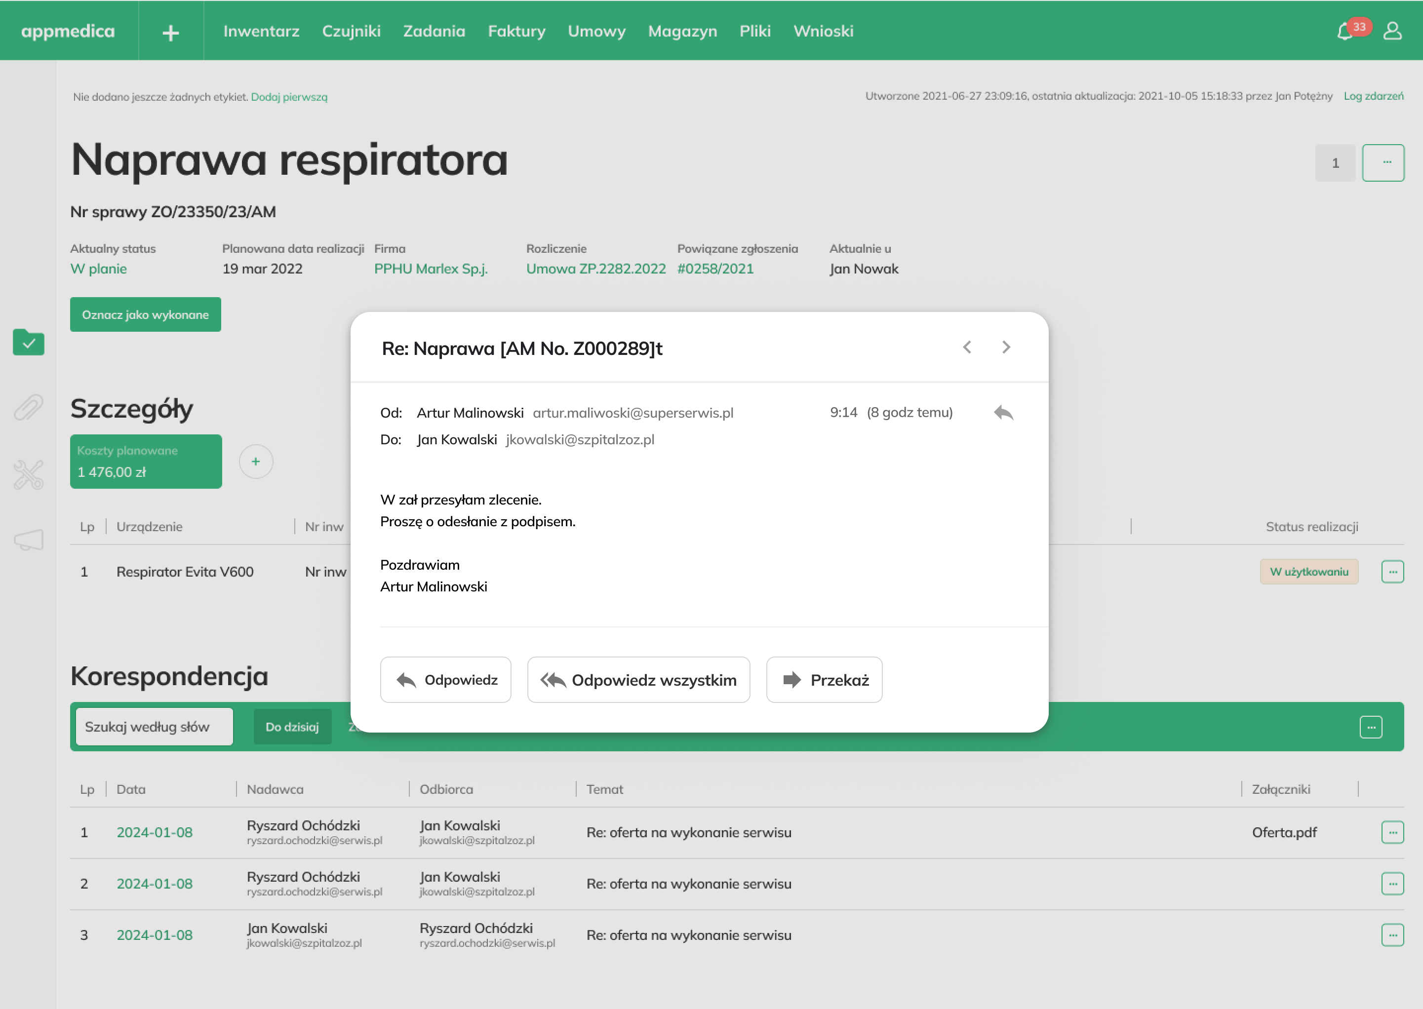Open the user account profile icon
Image resolution: width=1423 pixels, height=1009 pixels.
[x=1394, y=30]
